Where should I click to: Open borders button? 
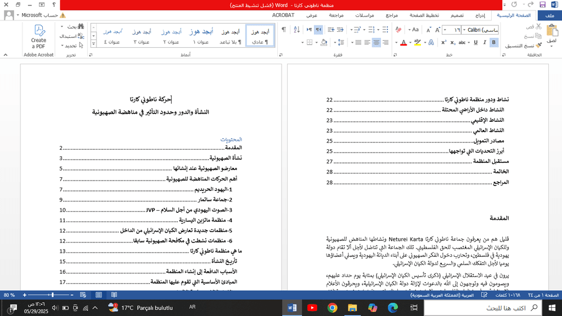310,42
